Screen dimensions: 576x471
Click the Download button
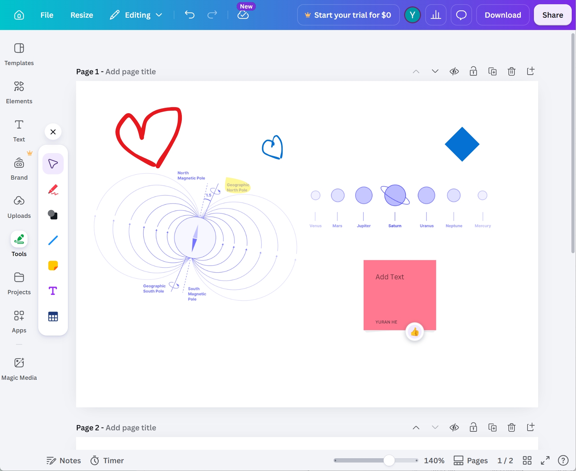[503, 15]
